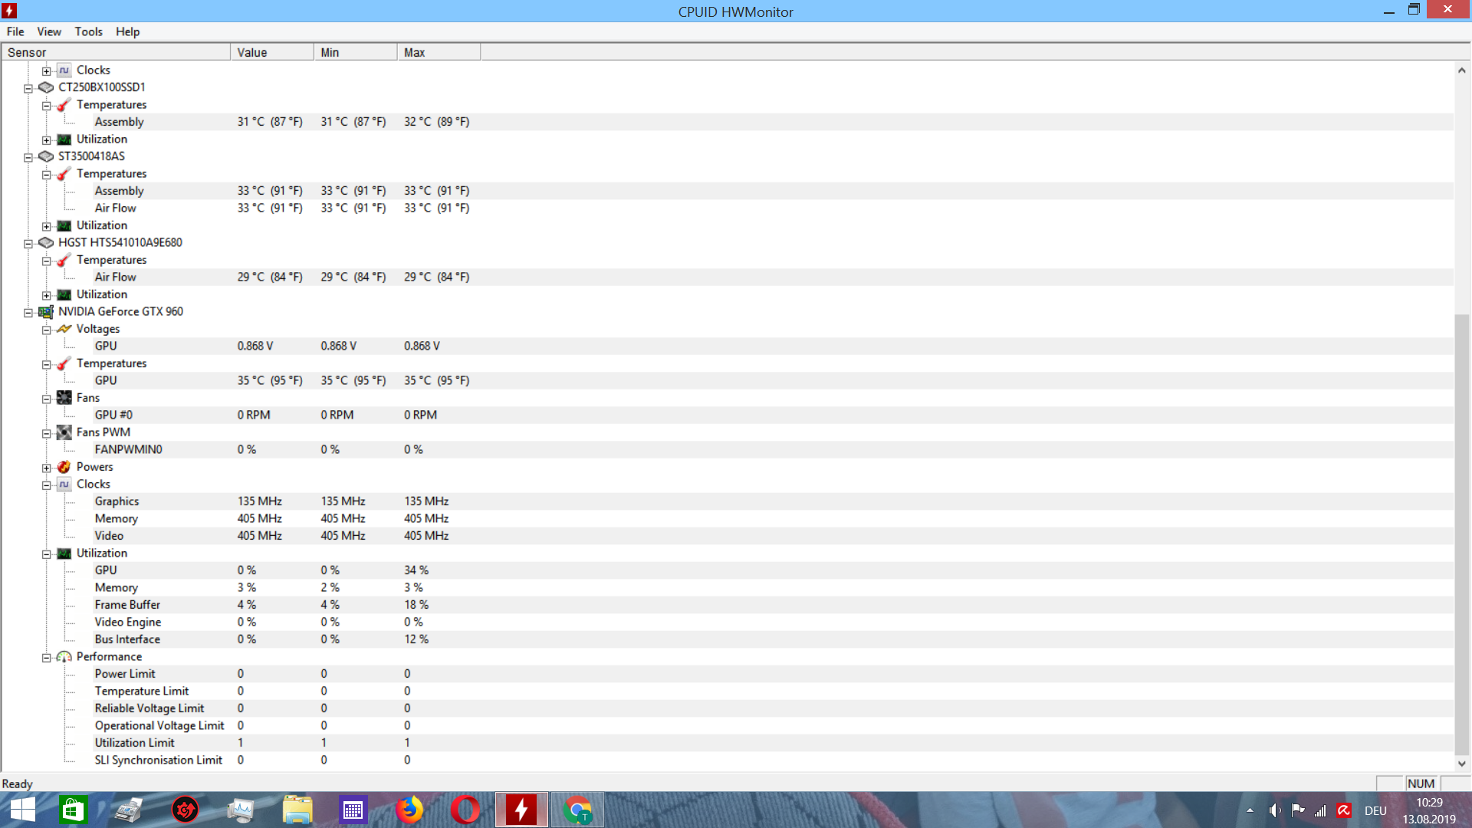1472x828 pixels.
Task: Collapse the NVIDIA GeForce GTX 960 node
Action: (28, 313)
